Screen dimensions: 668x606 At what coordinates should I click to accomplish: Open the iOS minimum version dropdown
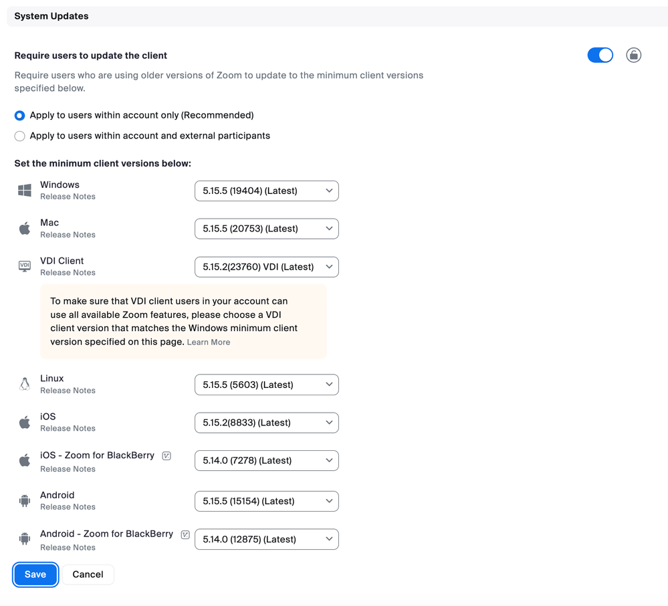[266, 423]
